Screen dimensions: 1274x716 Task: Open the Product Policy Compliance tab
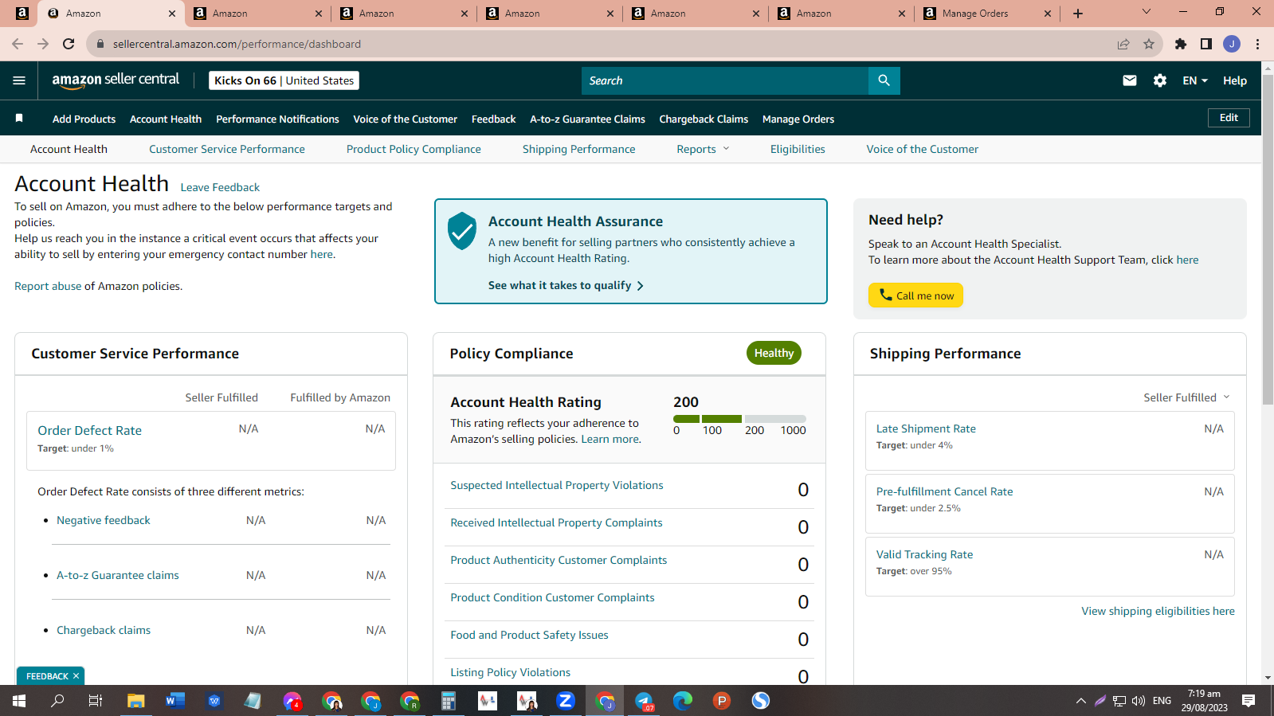coord(414,149)
